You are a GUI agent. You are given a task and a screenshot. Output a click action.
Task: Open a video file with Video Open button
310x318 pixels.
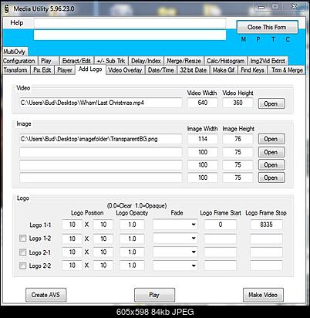coord(271,103)
